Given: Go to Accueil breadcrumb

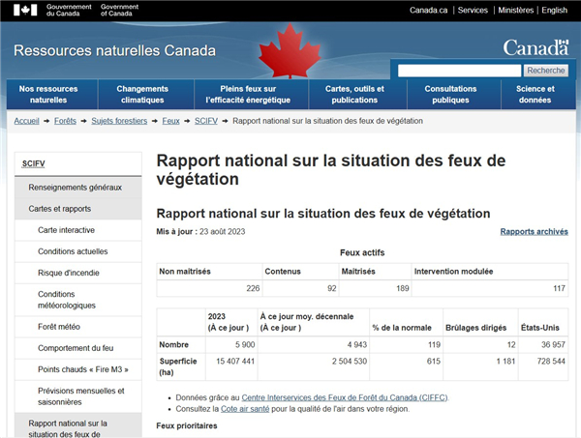Looking at the screenshot, I should (x=27, y=121).
